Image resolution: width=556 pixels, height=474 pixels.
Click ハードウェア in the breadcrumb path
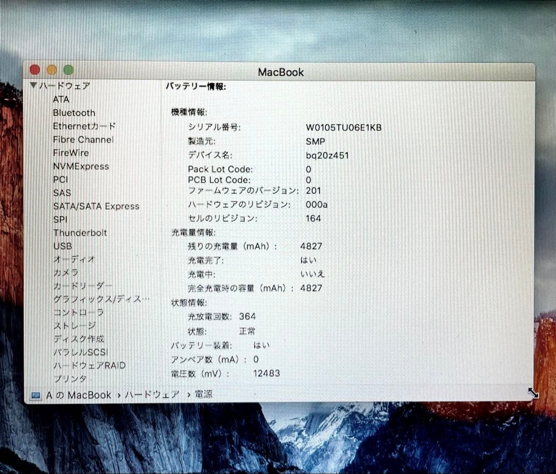tap(151, 395)
